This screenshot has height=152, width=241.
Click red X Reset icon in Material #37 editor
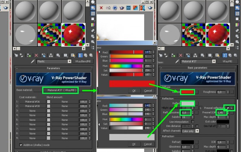pyautogui.click(x=181, y=55)
